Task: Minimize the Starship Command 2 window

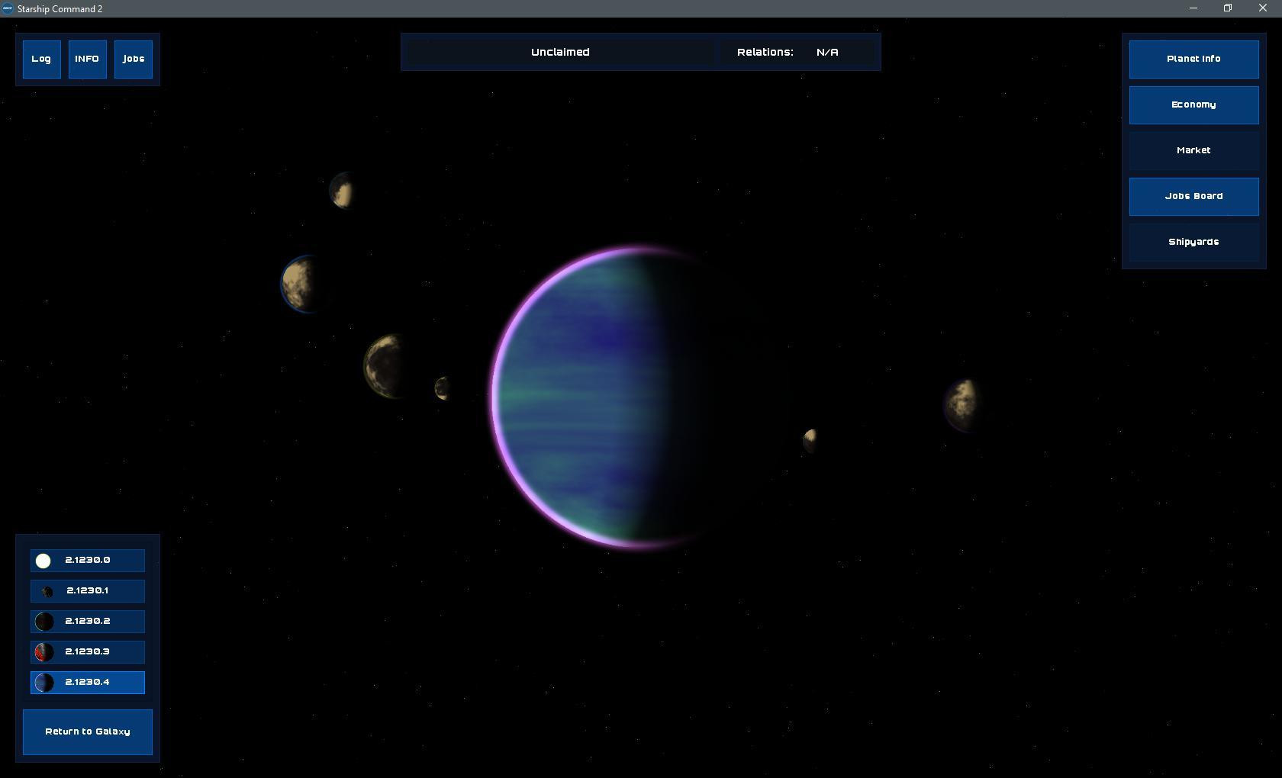Action: point(1193,8)
